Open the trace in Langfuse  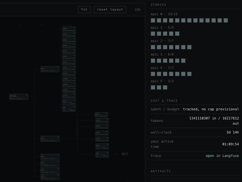tap(222, 156)
